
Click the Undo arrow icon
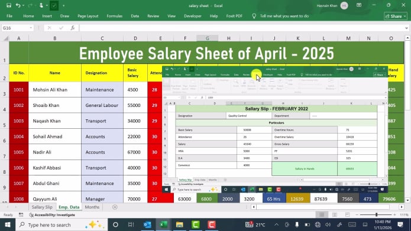[x=18, y=5]
